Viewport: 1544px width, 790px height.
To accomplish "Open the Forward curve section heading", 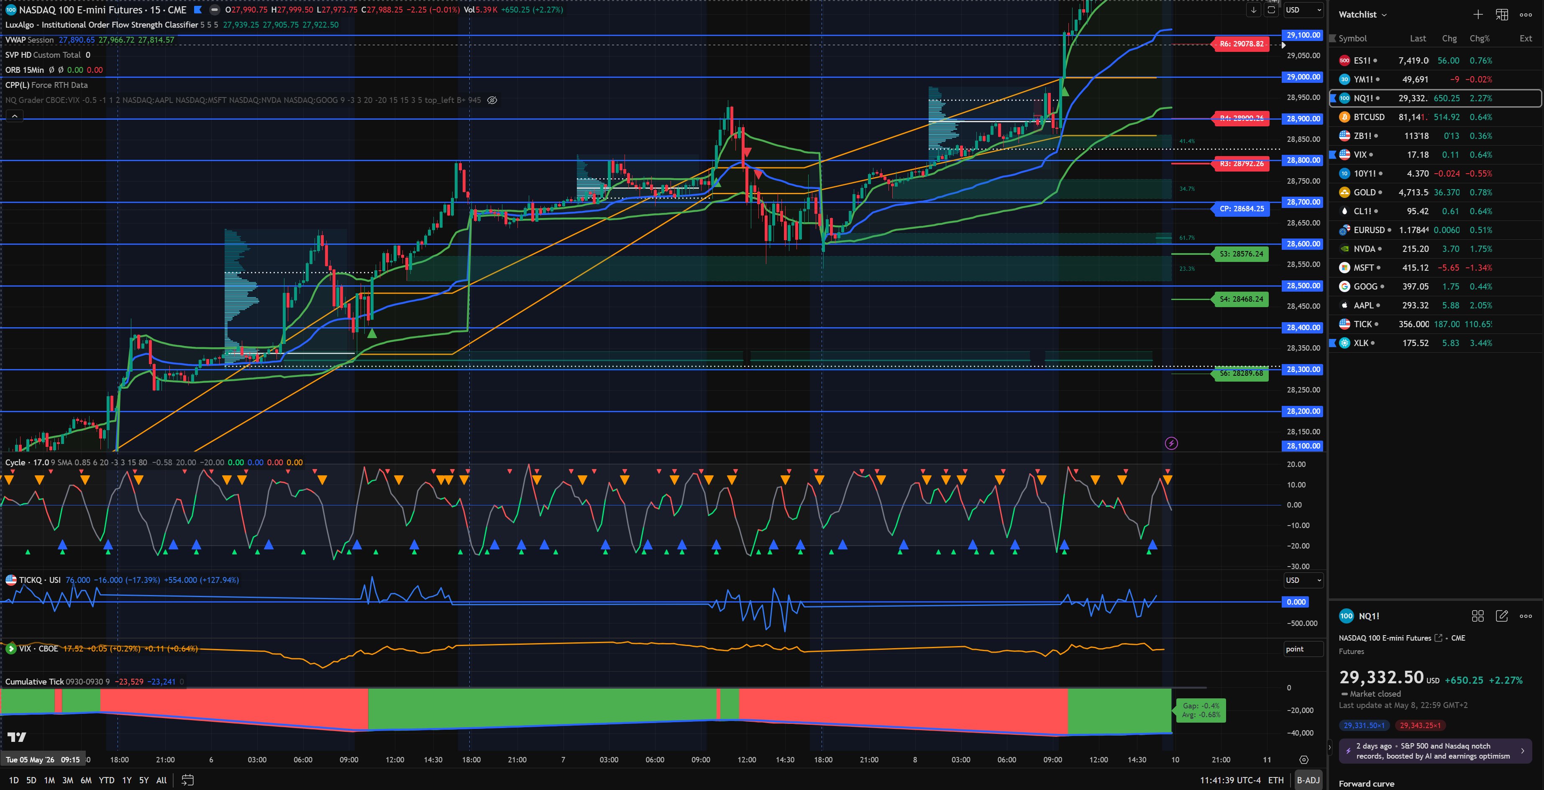I will pos(1366,783).
